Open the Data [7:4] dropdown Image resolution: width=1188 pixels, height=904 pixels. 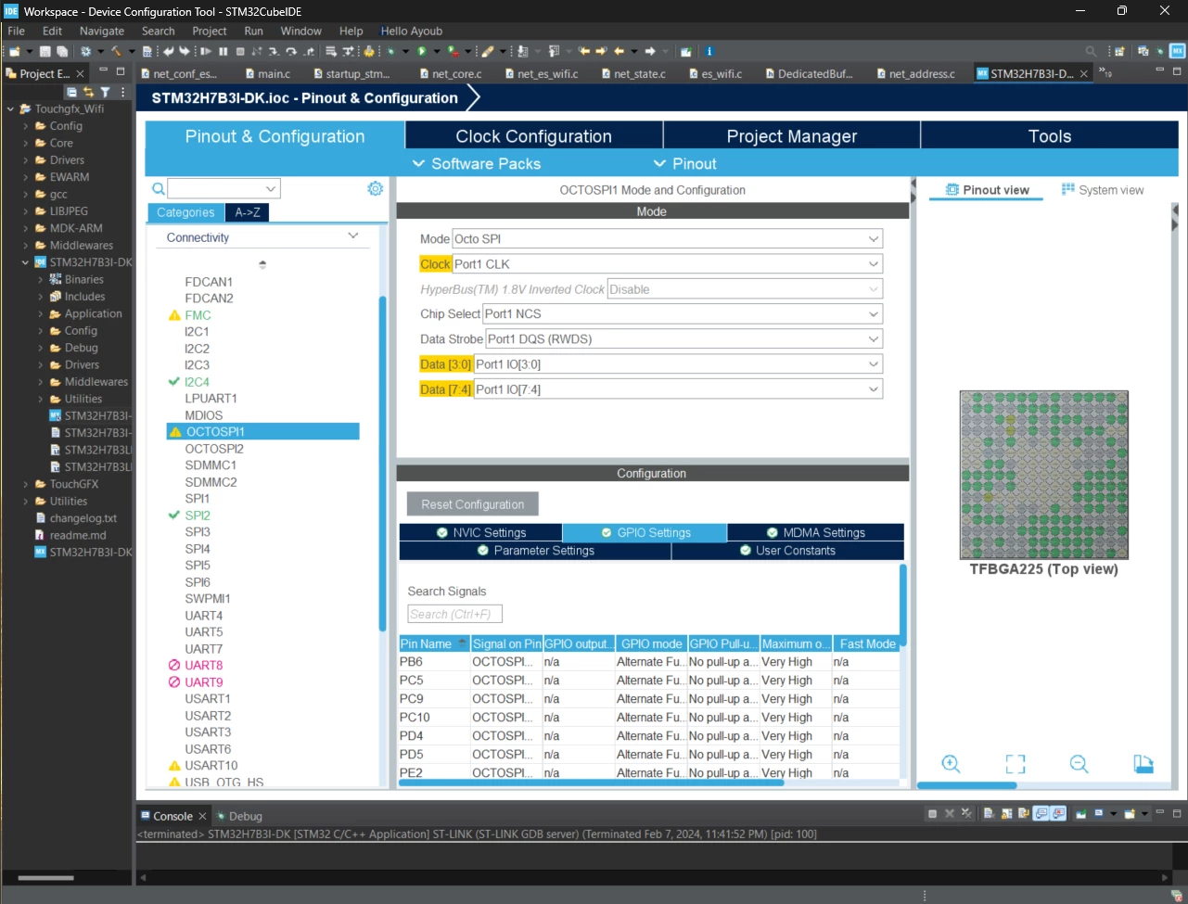tap(678, 389)
